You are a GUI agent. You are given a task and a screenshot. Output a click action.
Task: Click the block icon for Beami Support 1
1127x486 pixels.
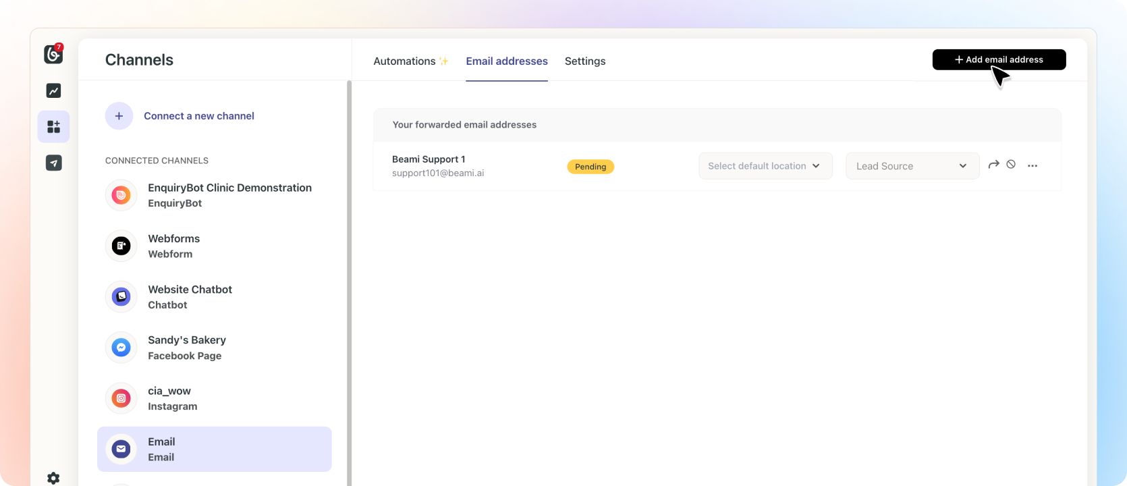(x=1011, y=164)
